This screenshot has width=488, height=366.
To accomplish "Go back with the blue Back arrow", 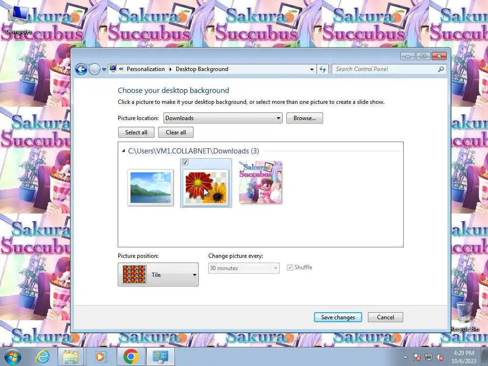I will click(81, 69).
